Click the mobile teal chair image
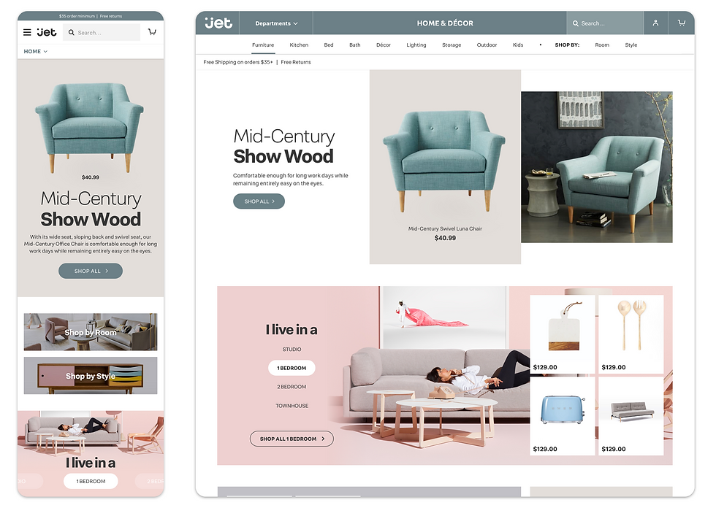This screenshot has height=516, width=716. point(89,127)
